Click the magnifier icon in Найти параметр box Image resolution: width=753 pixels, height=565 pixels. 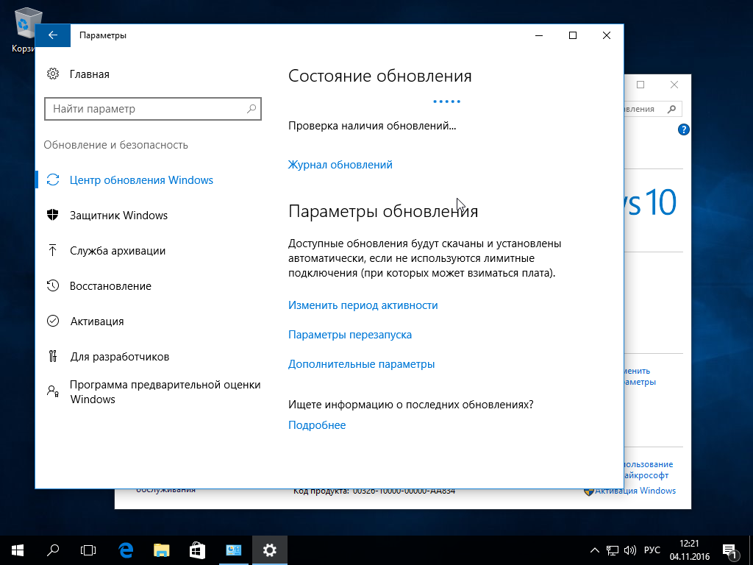click(x=251, y=109)
